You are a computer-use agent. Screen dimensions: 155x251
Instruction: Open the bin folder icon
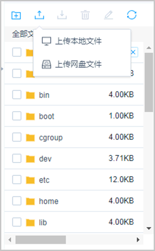[30, 95]
